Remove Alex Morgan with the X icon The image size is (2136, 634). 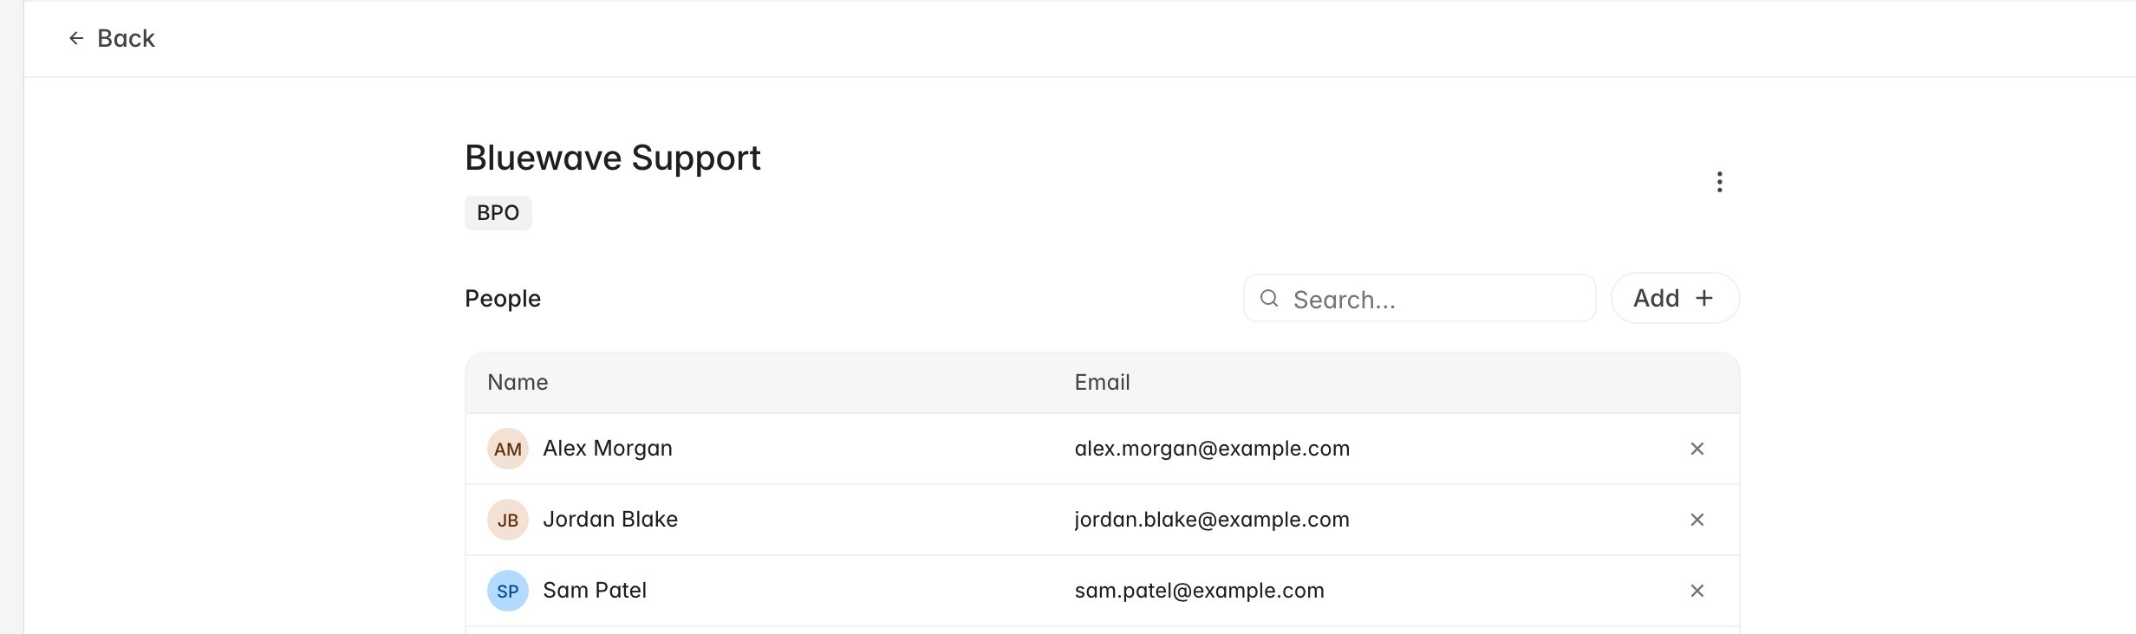(x=1696, y=449)
